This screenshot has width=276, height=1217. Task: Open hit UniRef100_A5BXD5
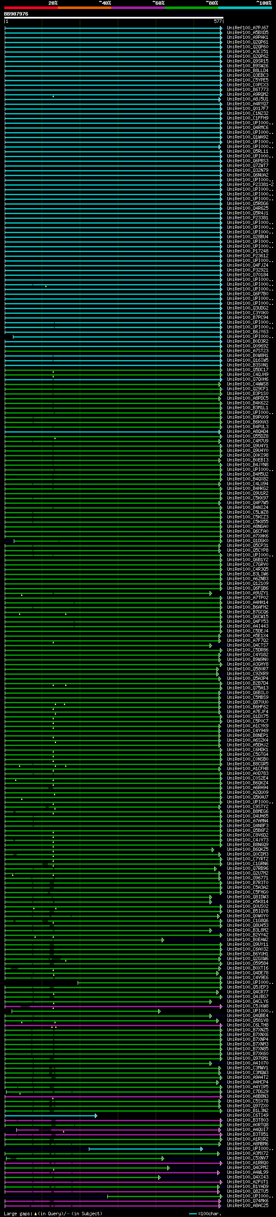pos(247,33)
